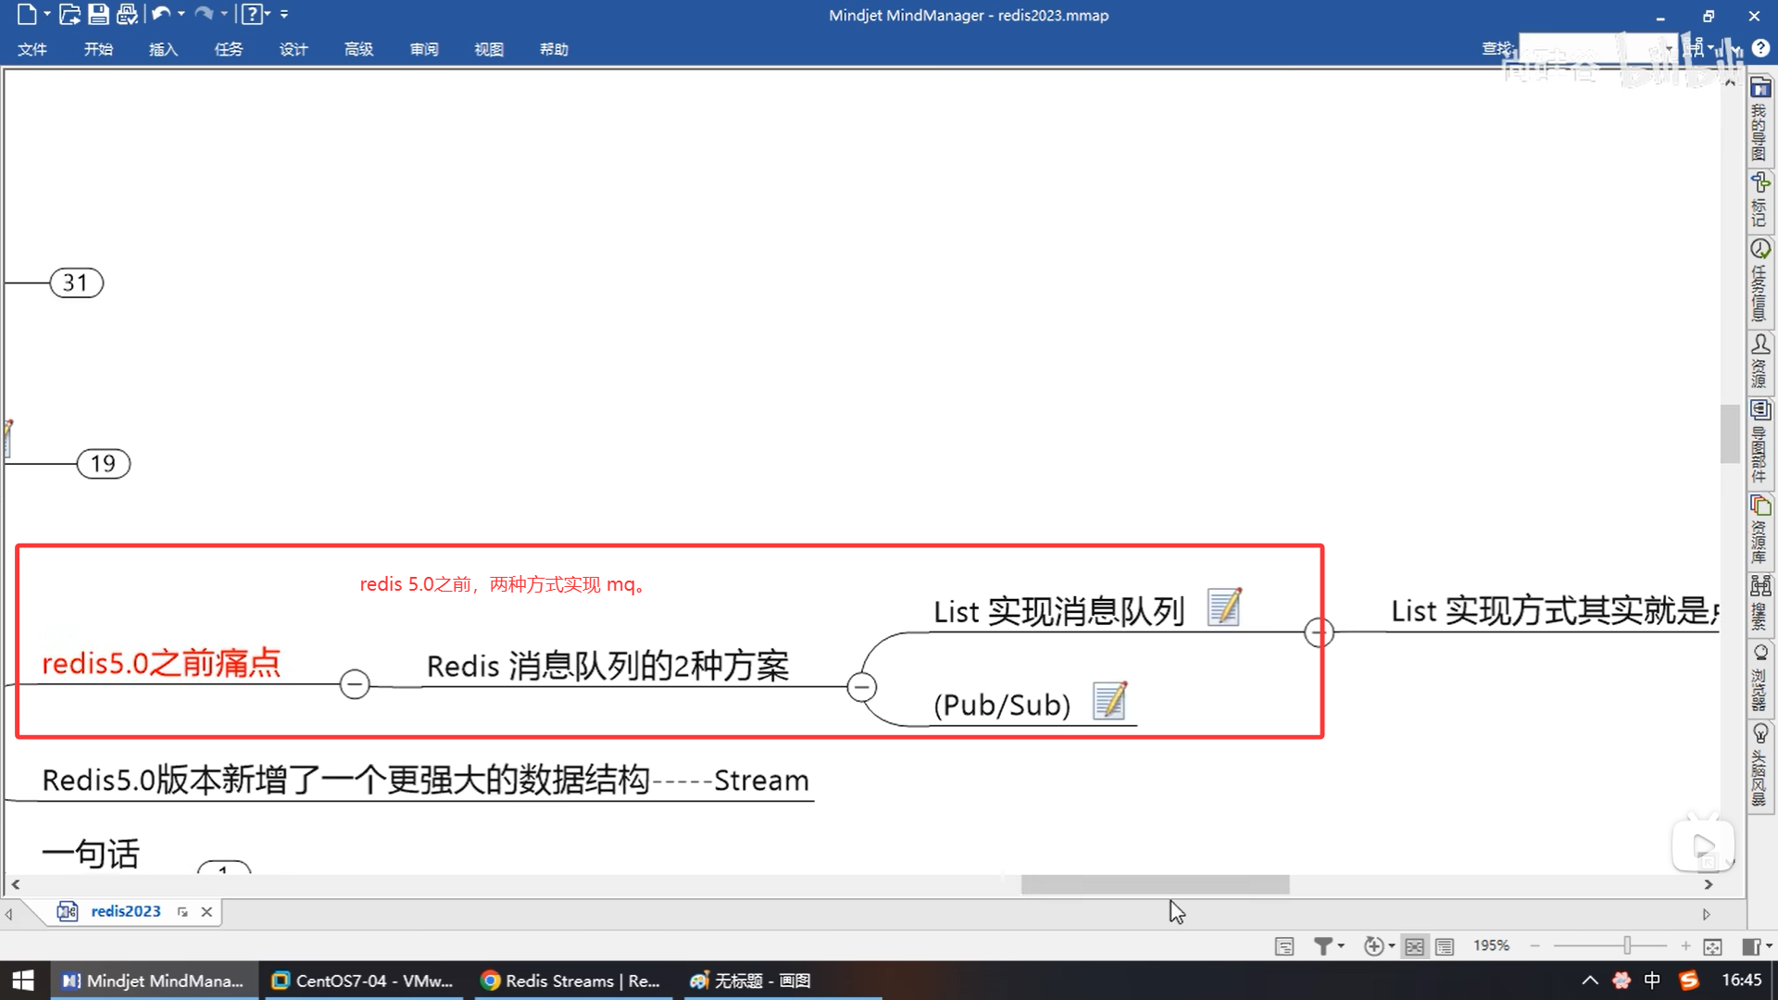1778x1000 pixels.
Task: Open the 视图 menu
Action: coord(488,49)
